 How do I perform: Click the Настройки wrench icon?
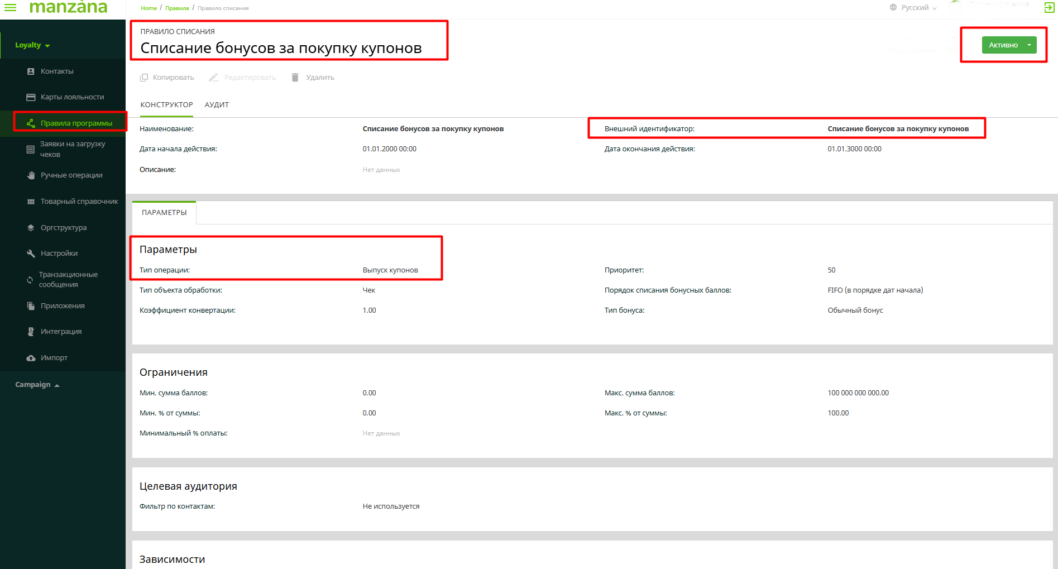point(31,254)
